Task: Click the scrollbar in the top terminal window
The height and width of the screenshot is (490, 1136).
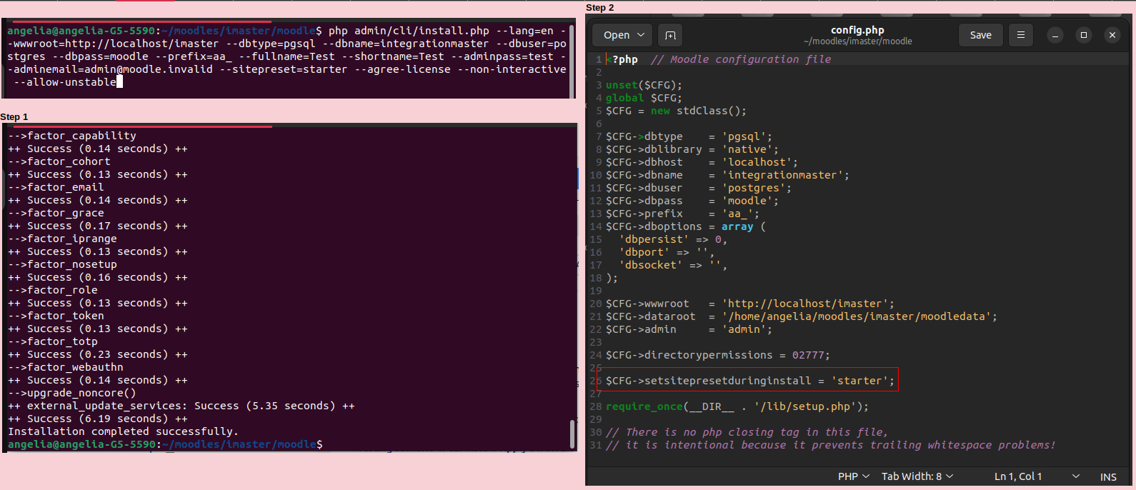Action: coord(572,61)
